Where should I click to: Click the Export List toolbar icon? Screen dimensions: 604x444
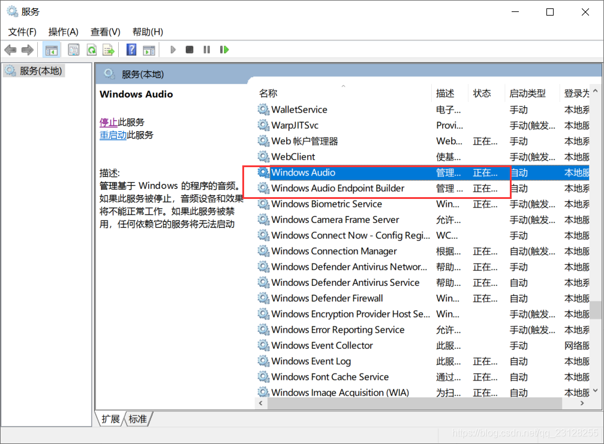(x=109, y=50)
